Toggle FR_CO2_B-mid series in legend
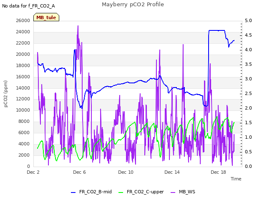 [95, 192]
